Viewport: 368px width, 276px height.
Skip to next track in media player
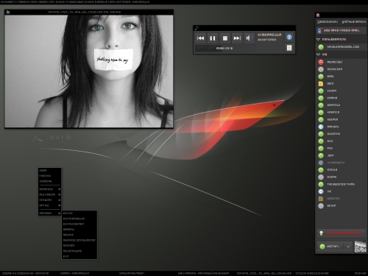[237, 38]
